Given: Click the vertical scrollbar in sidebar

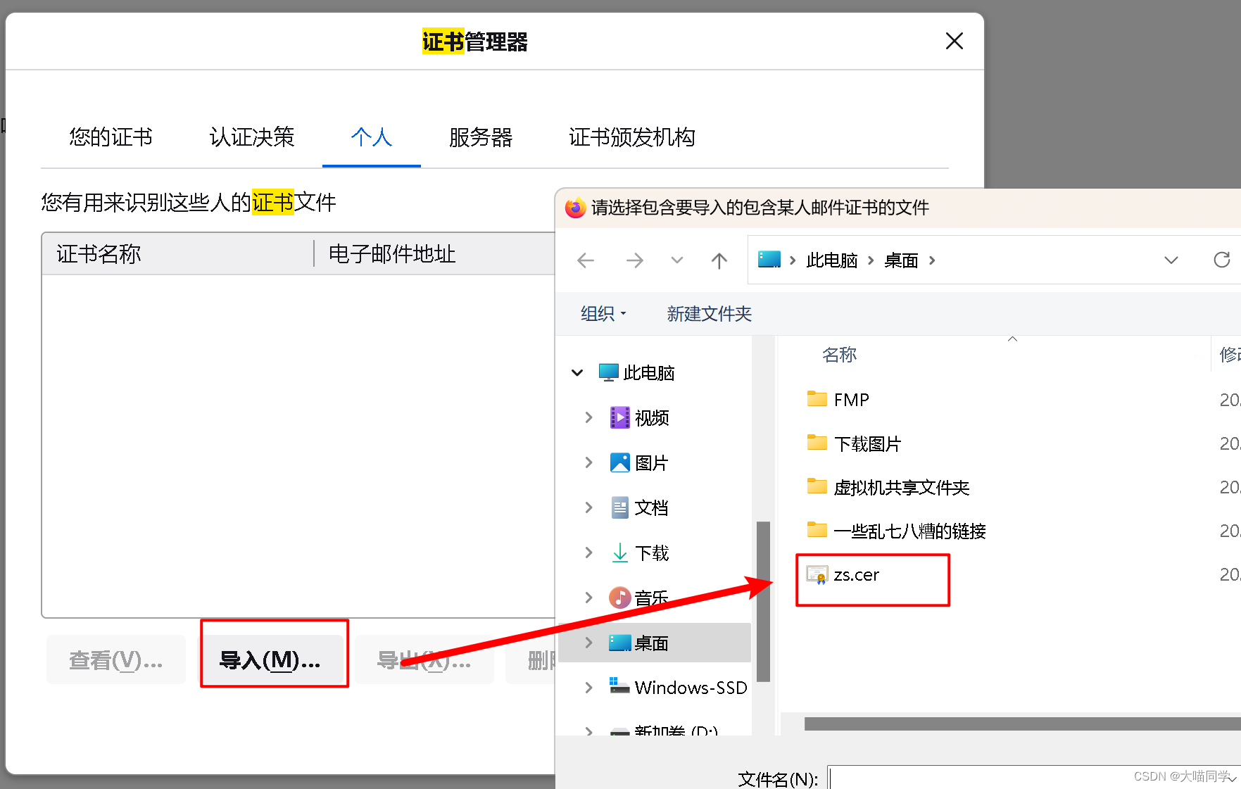Looking at the screenshot, I should tap(764, 602).
